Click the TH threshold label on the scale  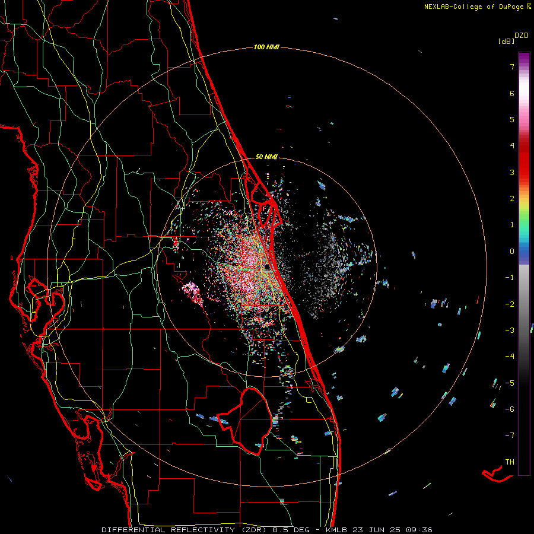tap(510, 462)
